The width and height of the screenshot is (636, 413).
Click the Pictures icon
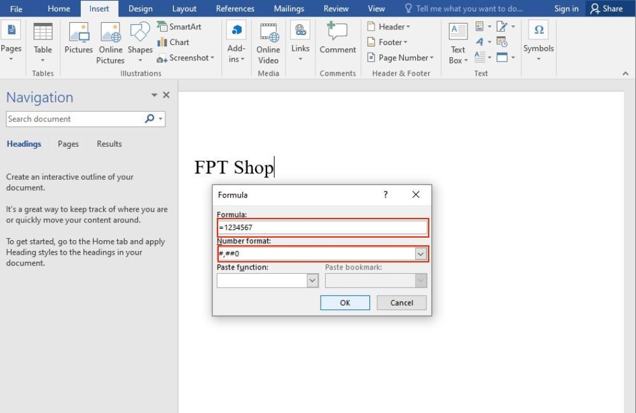pyautogui.click(x=79, y=39)
